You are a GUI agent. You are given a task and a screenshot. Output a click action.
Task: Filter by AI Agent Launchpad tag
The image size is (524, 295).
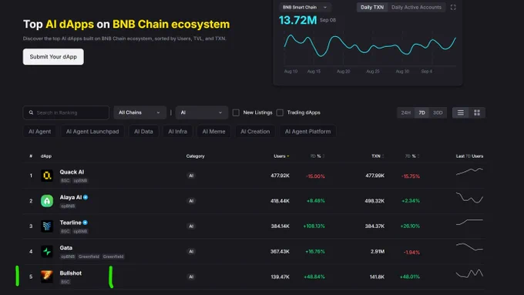click(92, 132)
